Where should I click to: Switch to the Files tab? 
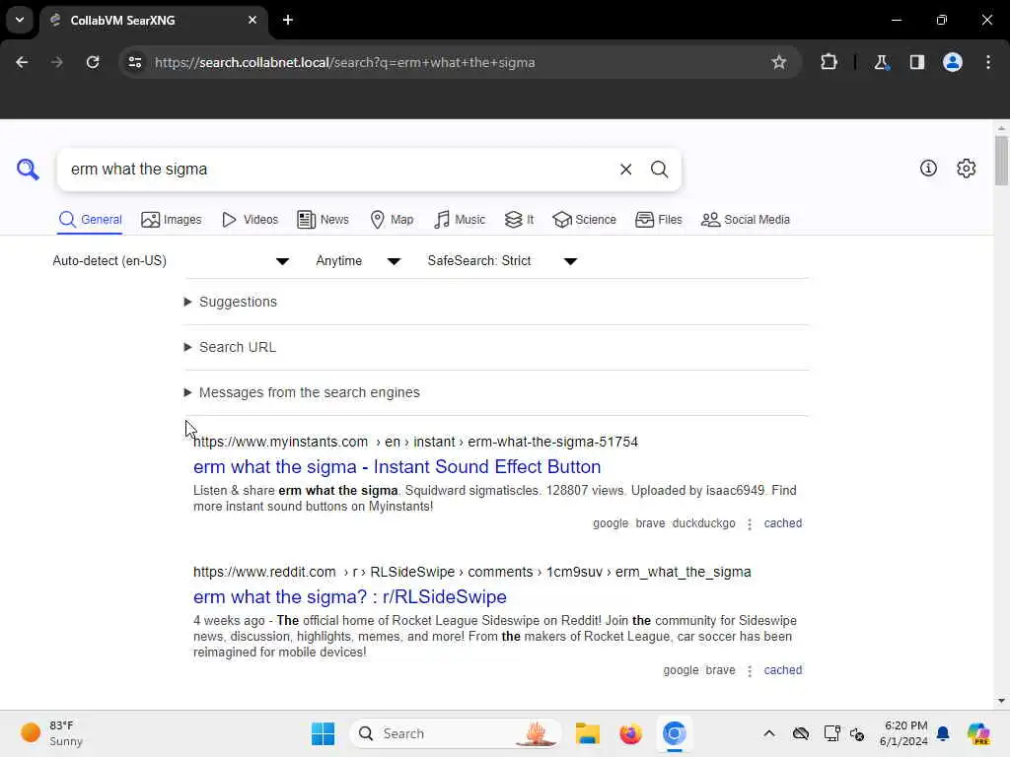(x=658, y=220)
